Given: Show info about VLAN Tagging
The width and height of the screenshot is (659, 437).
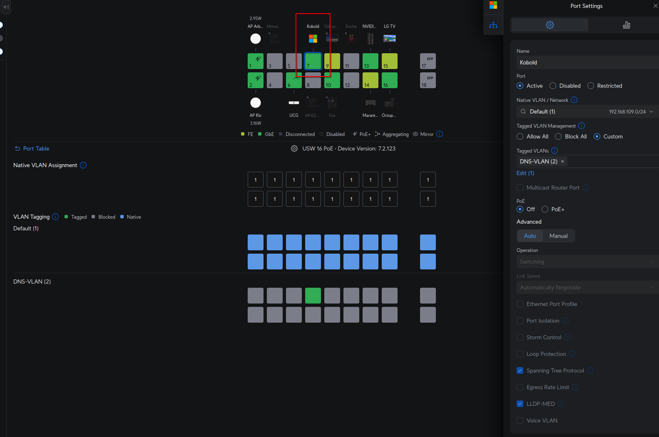Looking at the screenshot, I should (x=55, y=217).
